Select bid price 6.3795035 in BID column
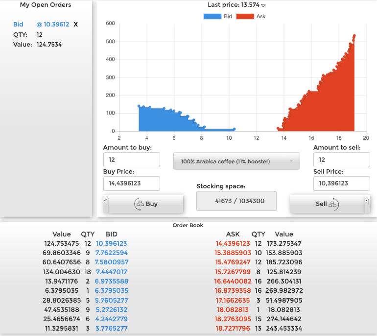This screenshot has height=336, width=377. (111, 291)
